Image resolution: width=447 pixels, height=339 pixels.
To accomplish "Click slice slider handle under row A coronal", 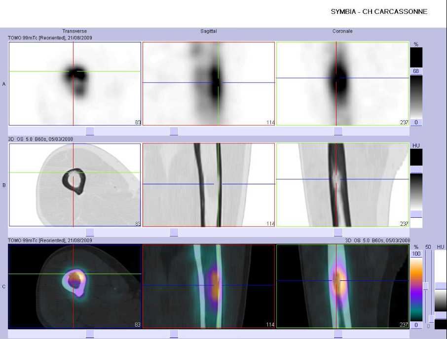I will 338,131.
